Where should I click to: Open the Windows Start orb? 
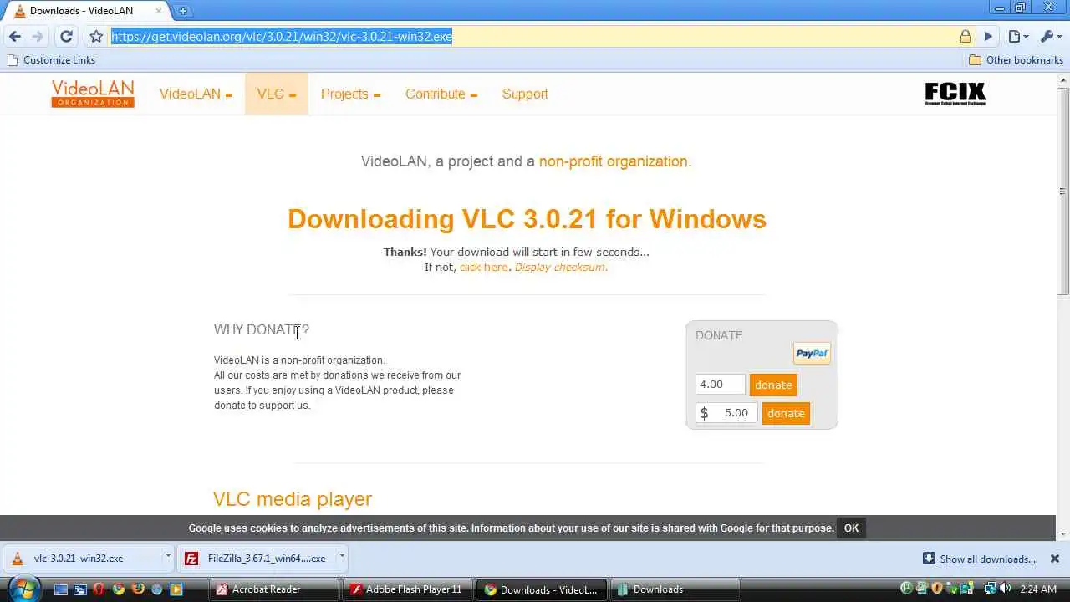click(23, 589)
